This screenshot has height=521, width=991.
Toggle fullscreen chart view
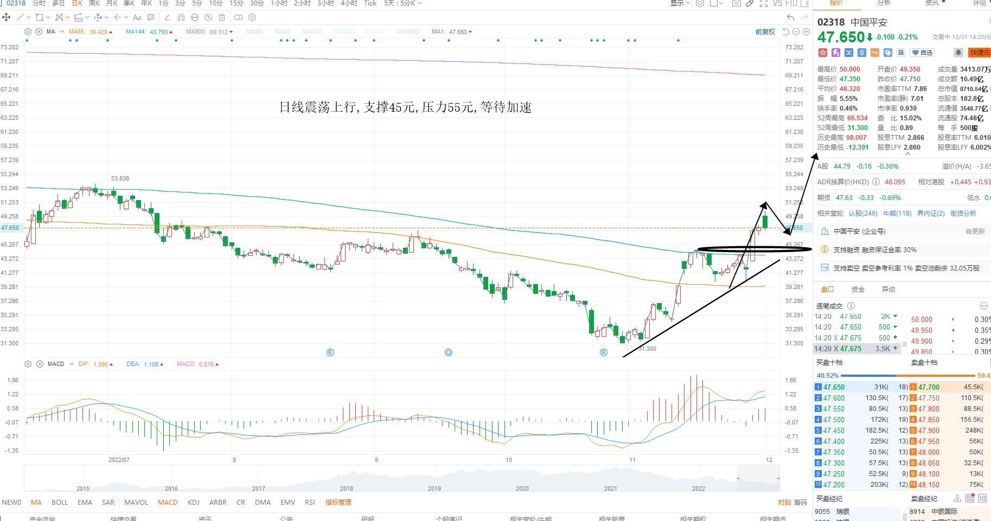pyautogui.click(x=764, y=3)
